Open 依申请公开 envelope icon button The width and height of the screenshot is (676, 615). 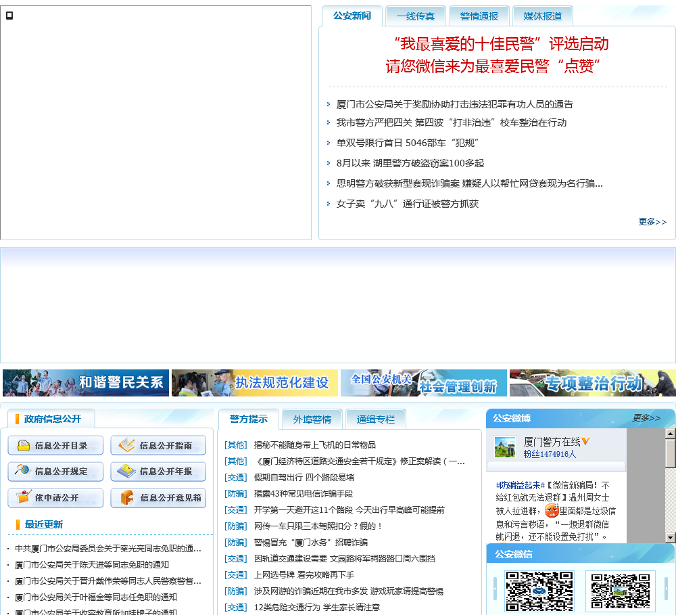(55, 498)
